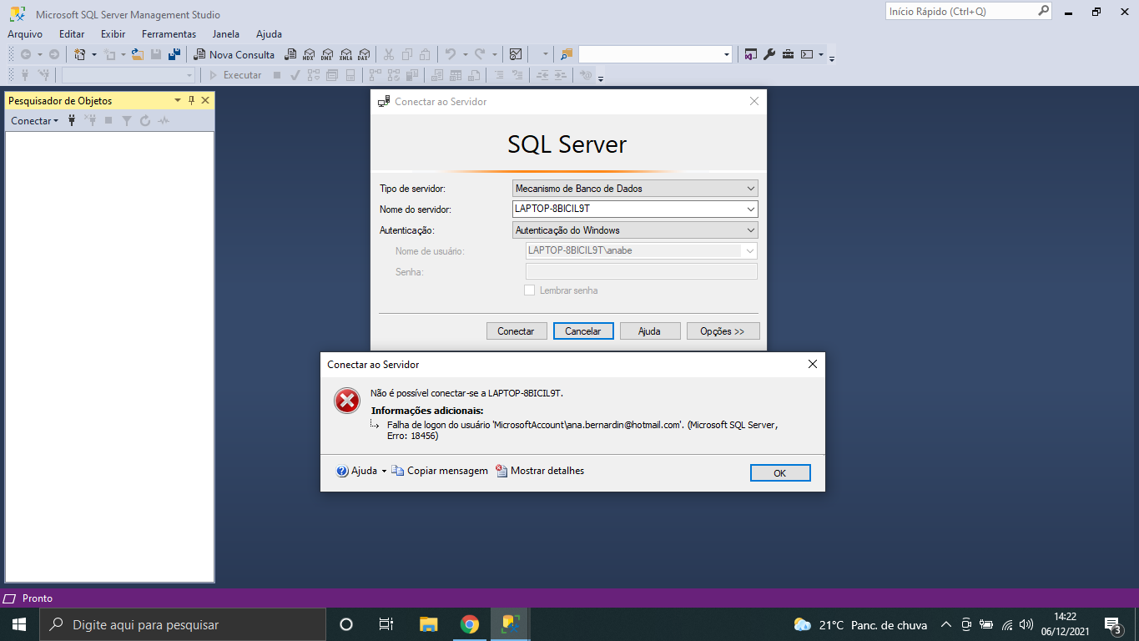The image size is (1139, 641).
Task: Open Task View in the taskbar
Action: pos(386,624)
